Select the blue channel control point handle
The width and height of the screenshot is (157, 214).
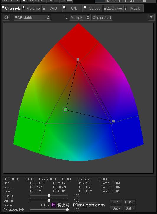point(113,121)
